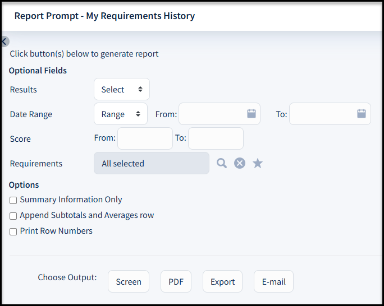Send report using the E-mail button

click(273, 281)
